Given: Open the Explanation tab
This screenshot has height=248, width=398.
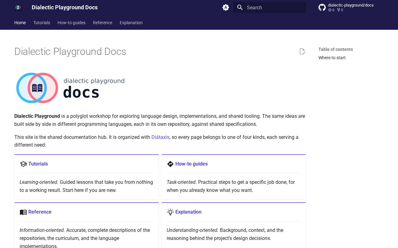Looking at the screenshot, I should pos(131,23).
